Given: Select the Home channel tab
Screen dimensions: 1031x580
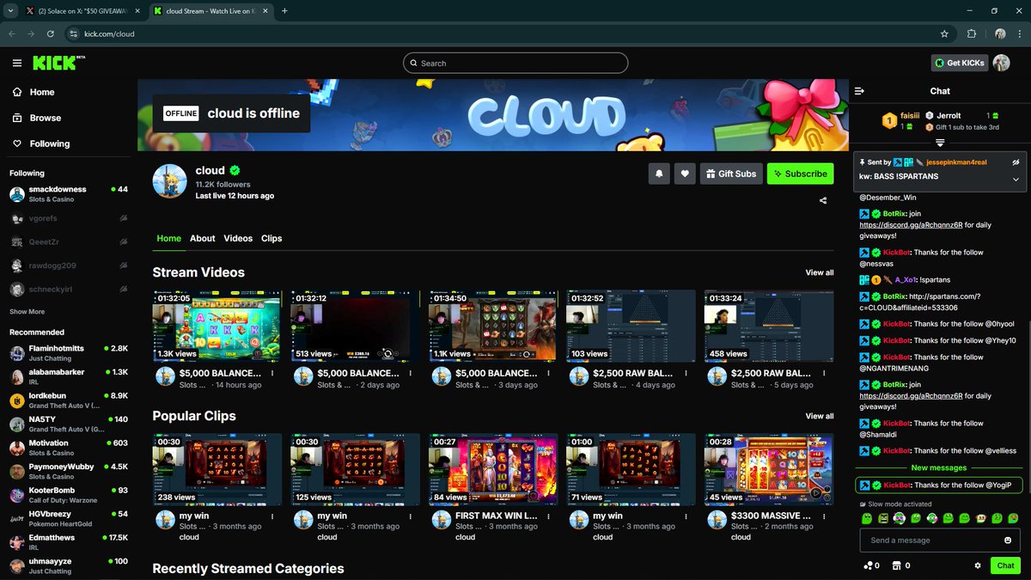Looking at the screenshot, I should pyautogui.click(x=169, y=238).
